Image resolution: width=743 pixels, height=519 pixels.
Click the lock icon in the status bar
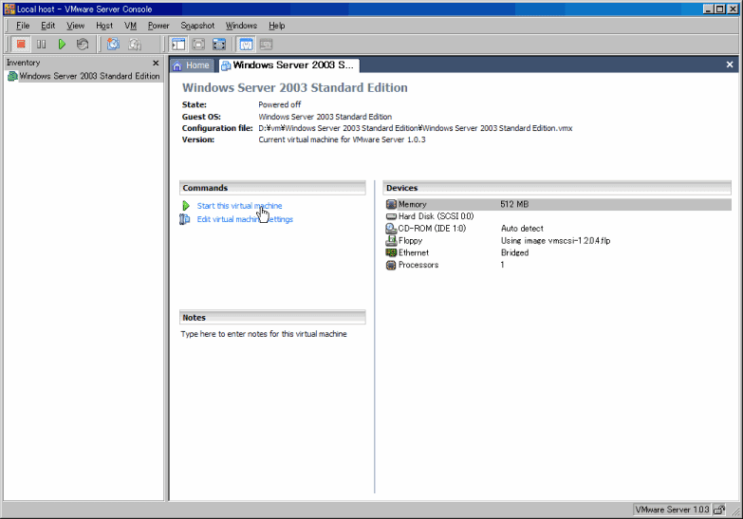(x=719, y=510)
